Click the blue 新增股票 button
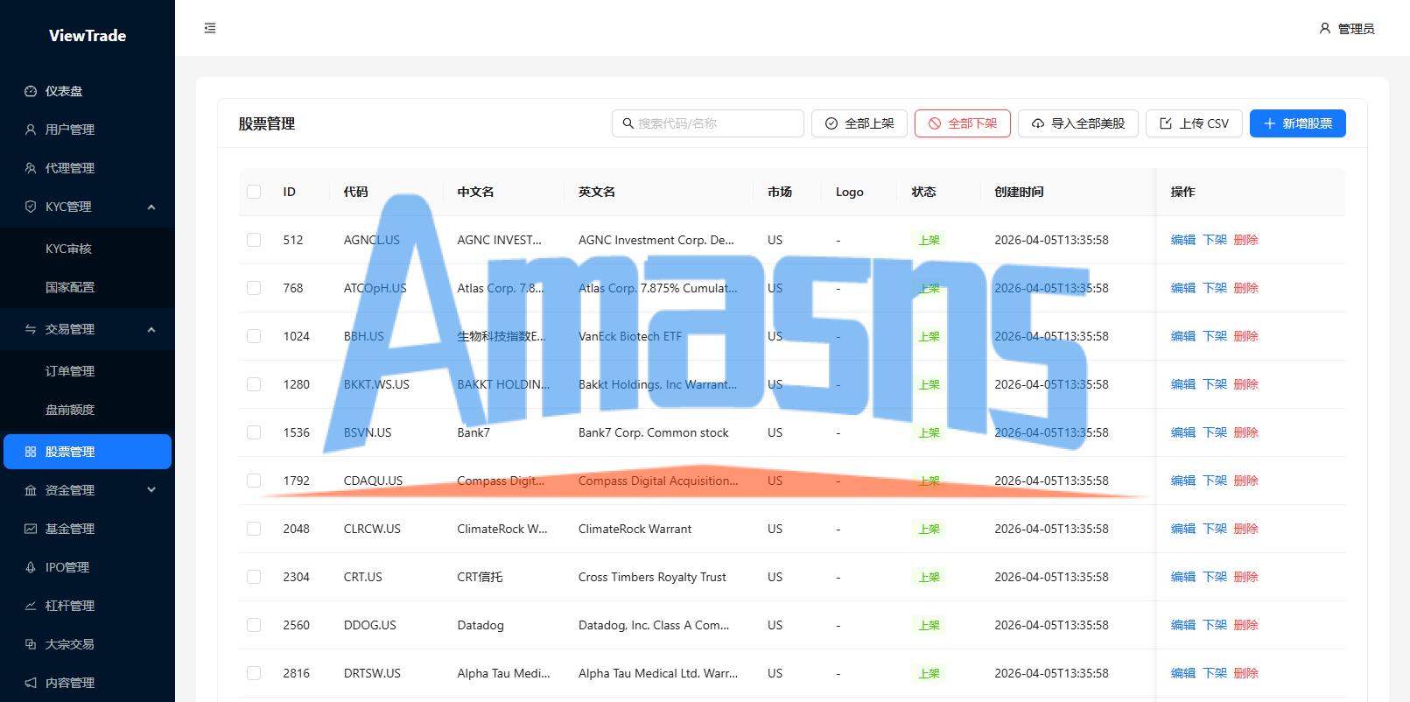Viewport: 1410px width, 702px height. [x=1298, y=123]
